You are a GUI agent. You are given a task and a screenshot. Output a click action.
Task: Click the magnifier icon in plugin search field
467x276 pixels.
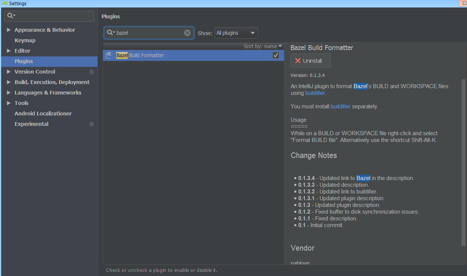tap(110, 33)
